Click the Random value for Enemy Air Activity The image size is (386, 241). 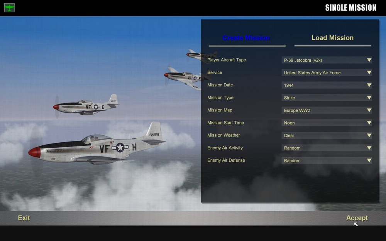(x=292, y=148)
